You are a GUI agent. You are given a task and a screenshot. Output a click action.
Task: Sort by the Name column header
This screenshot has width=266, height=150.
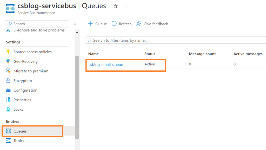94,54
